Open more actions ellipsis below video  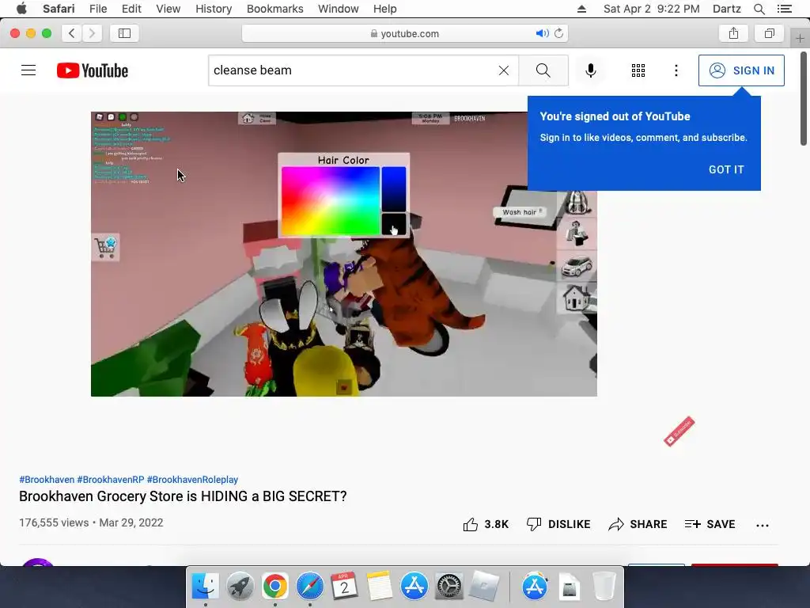tap(762, 526)
